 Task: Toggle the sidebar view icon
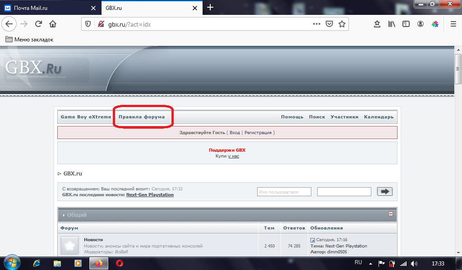click(x=406, y=24)
